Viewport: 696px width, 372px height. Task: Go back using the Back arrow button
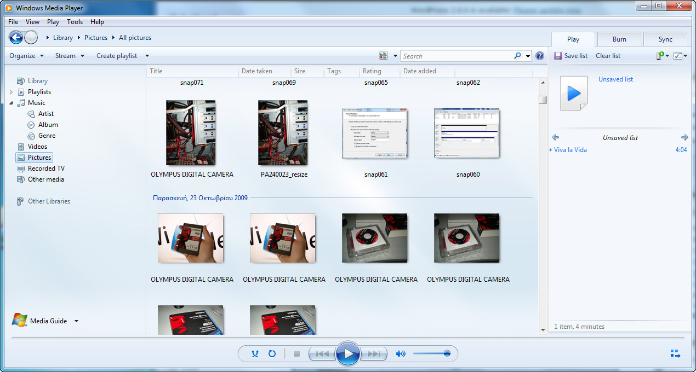[x=16, y=38]
